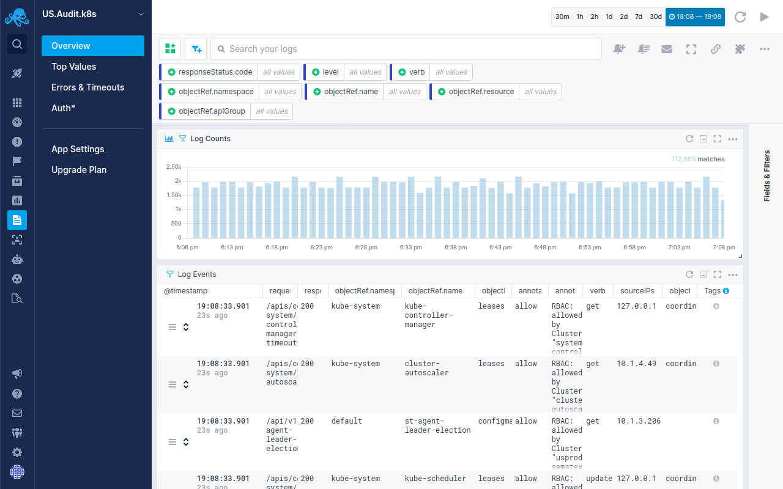Refresh the Log Counts panel
This screenshot has width=783, height=489.
click(x=689, y=139)
